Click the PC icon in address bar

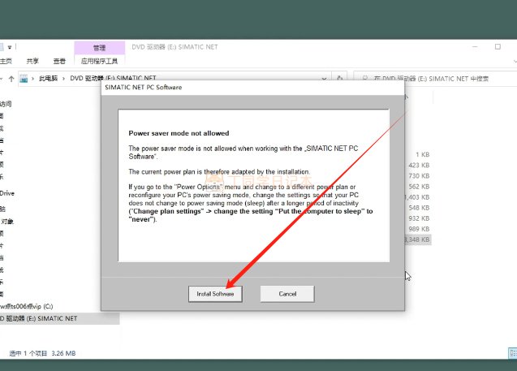24,79
